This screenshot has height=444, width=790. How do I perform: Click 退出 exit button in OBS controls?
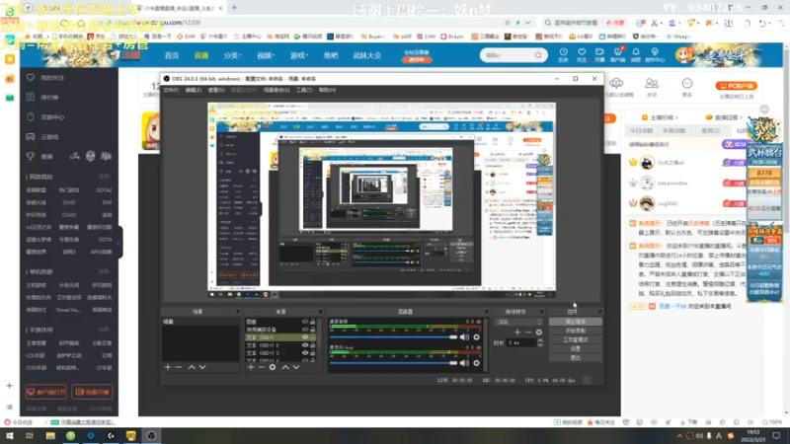click(575, 357)
